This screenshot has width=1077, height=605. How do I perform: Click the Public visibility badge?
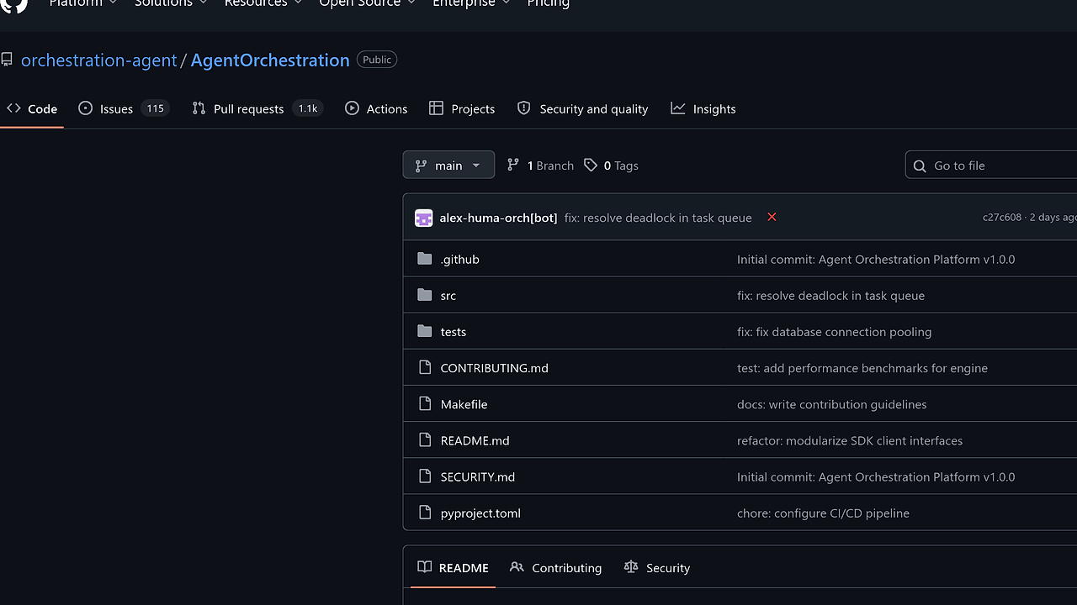(377, 60)
